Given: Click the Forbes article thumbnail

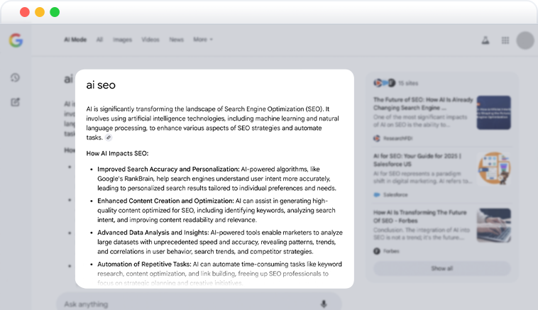Looking at the screenshot, I should tap(494, 226).
